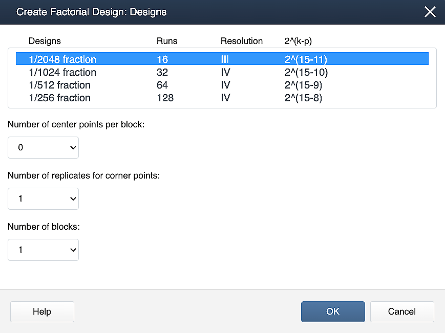Click the 32 runs value
Image resolution: width=445 pixels, height=333 pixels.
click(x=162, y=73)
